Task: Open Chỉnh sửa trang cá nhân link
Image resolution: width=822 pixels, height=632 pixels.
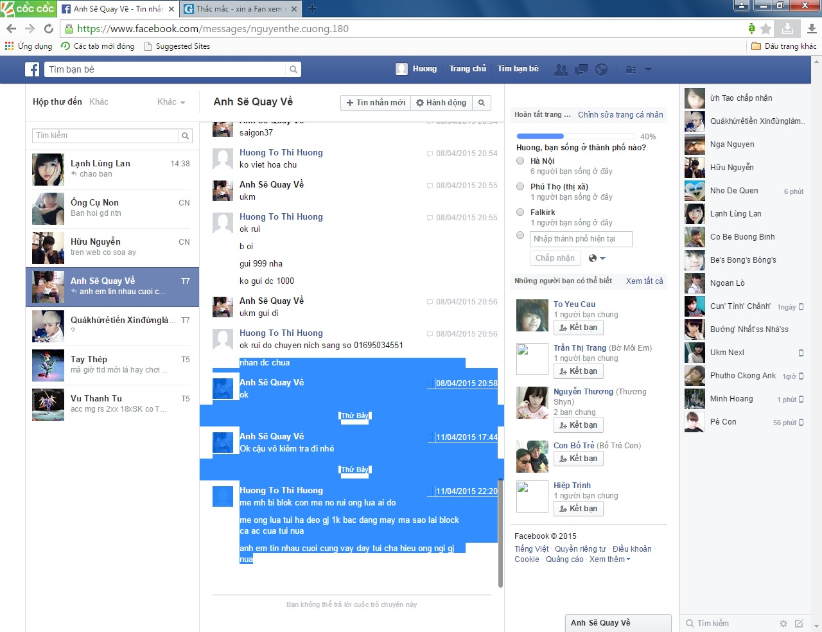Action: [x=620, y=115]
